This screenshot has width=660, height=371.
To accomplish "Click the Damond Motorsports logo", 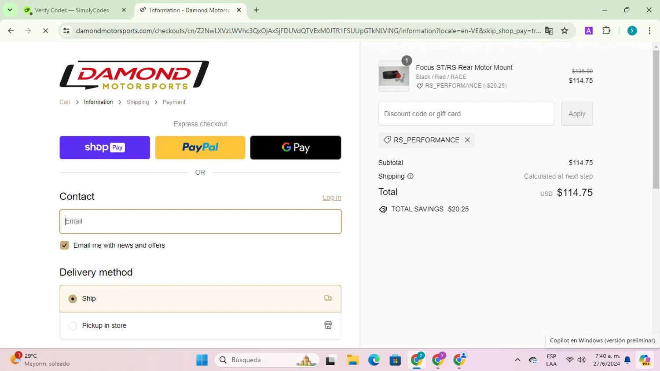I will 134,75.
